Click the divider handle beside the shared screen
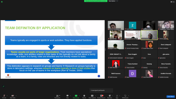This screenshot has height=99, width=176. (105, 50)
